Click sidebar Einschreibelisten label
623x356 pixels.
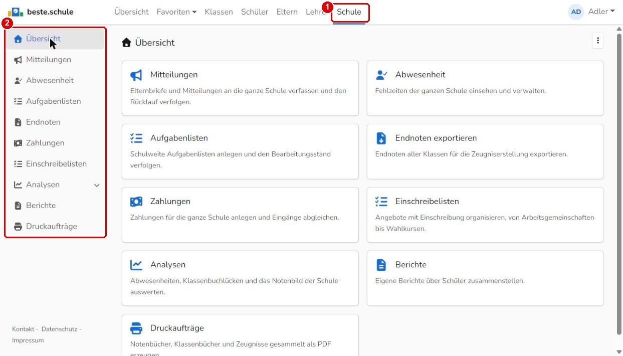(x=56, y=164)
